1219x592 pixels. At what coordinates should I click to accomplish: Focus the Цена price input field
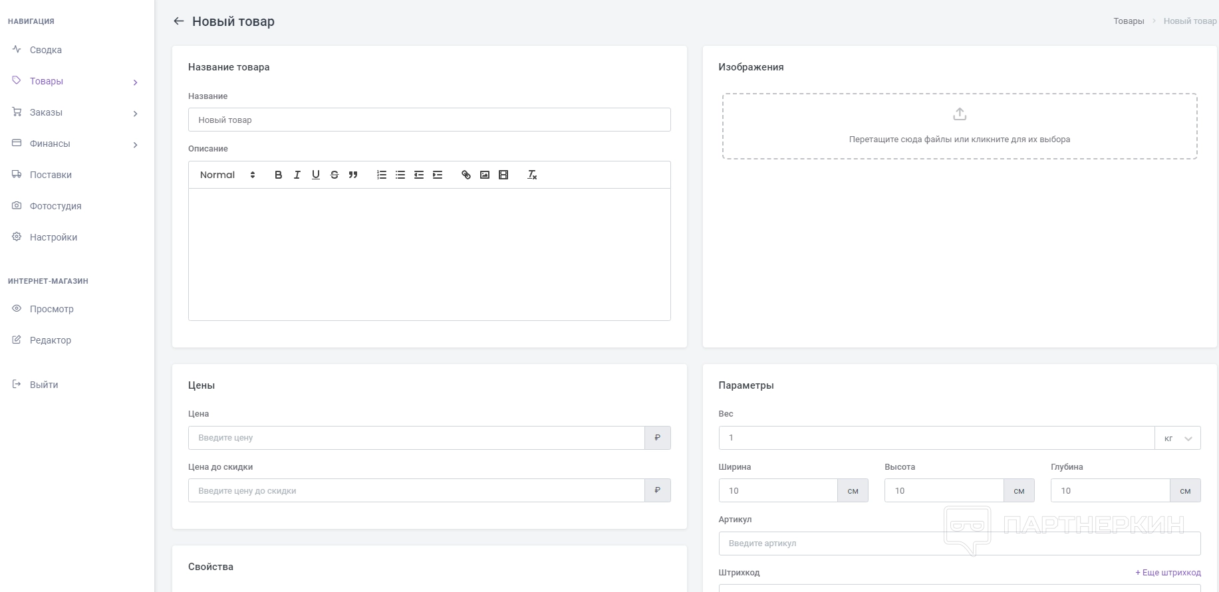click(416, 438)
